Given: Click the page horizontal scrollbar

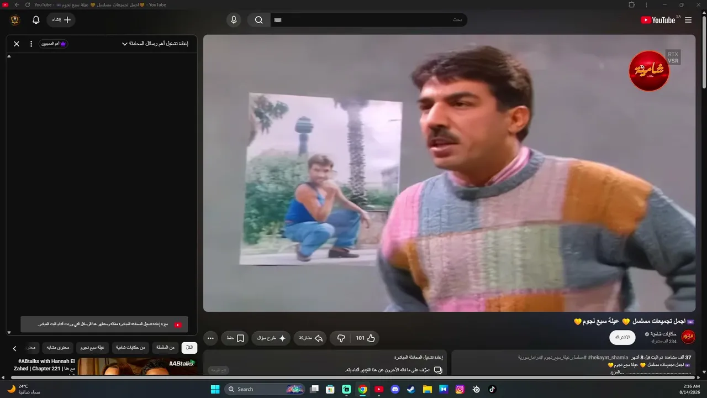Looking at the screenshot, I should click(x=353, y=378).
